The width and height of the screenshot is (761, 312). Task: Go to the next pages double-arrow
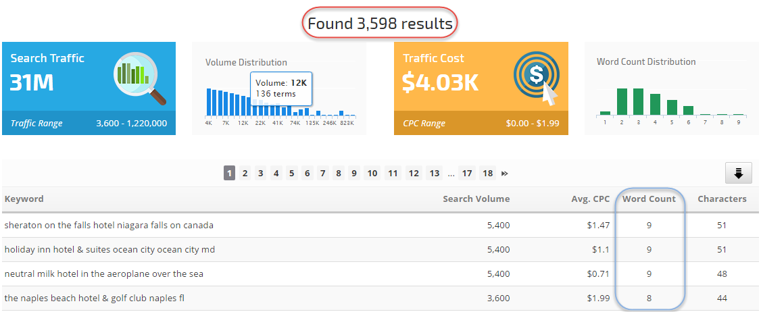pyautogui.click(x=504, y=174)
